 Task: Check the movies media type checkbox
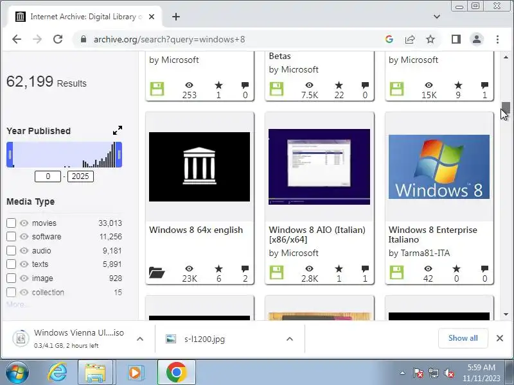(11, 223)
